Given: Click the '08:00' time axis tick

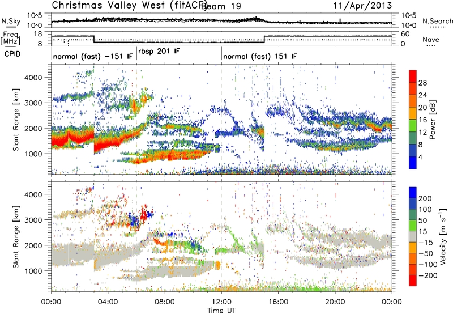Looking at the screenshot, I should tap(165, 302).
